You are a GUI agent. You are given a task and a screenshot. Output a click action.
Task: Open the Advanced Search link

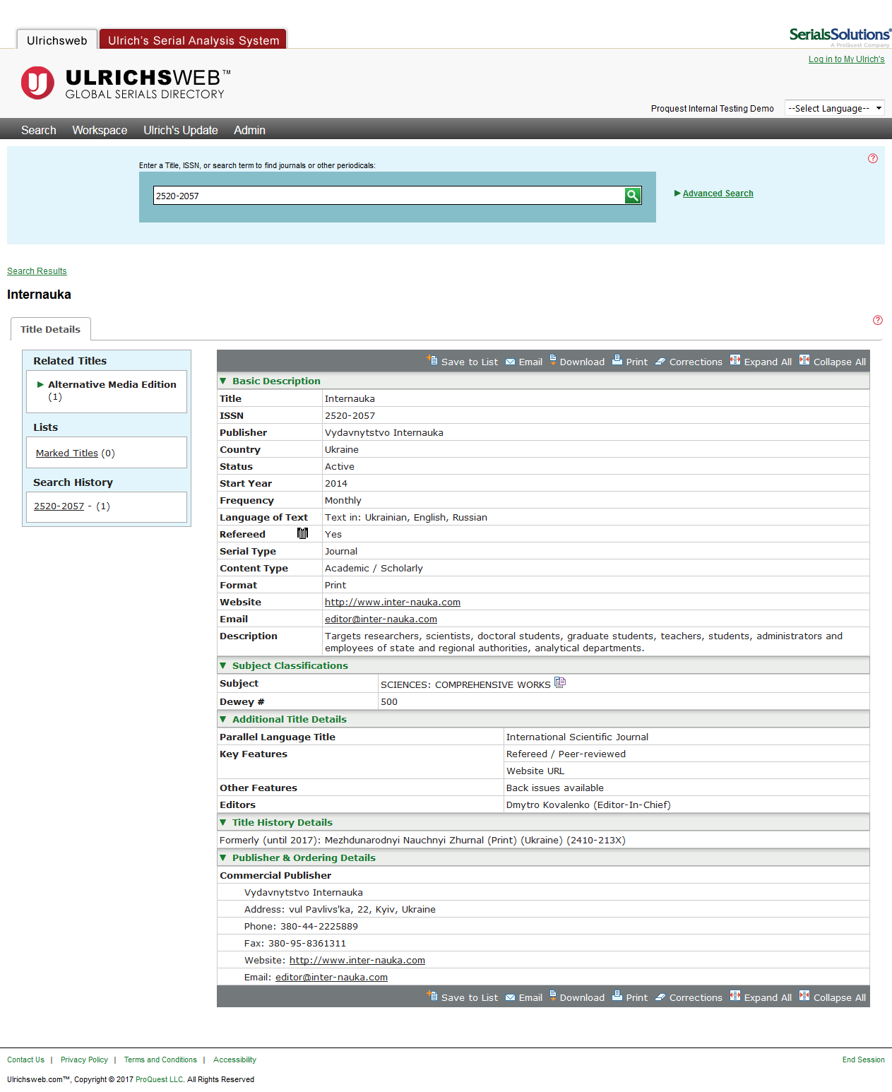(718, 194)
